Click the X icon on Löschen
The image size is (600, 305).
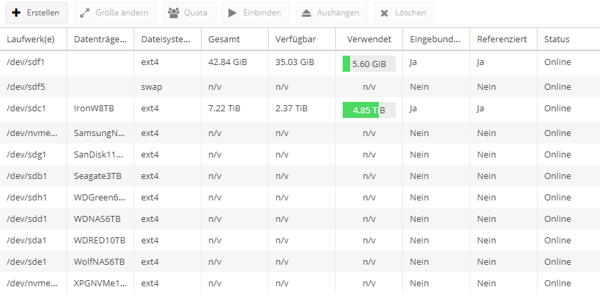[384, 13]
